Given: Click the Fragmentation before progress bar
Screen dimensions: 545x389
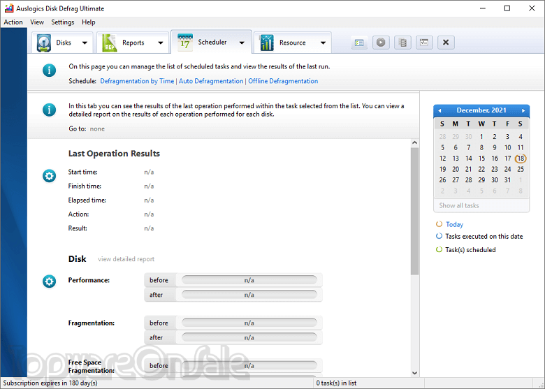Looking at the screenshot, I should point(249,323).
